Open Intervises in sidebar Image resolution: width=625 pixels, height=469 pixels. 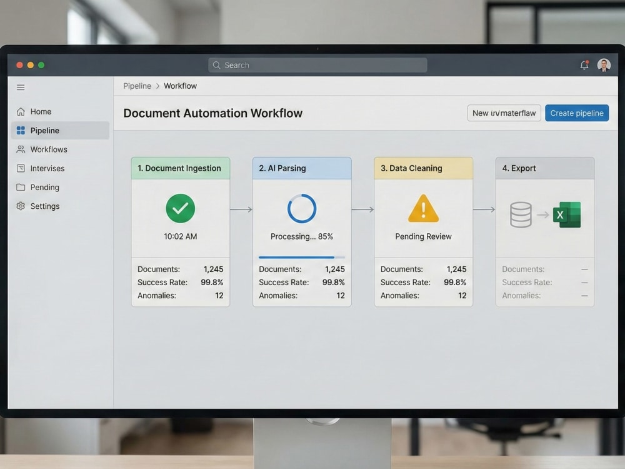point(60,168)
